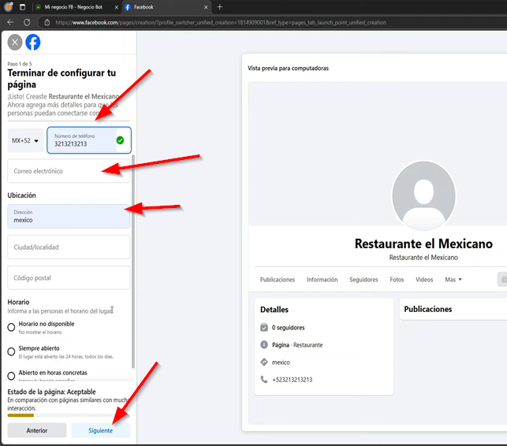507x446 pixels.
Task: Open the Seguidores tab in preview
Action: [x=363, y=280]
